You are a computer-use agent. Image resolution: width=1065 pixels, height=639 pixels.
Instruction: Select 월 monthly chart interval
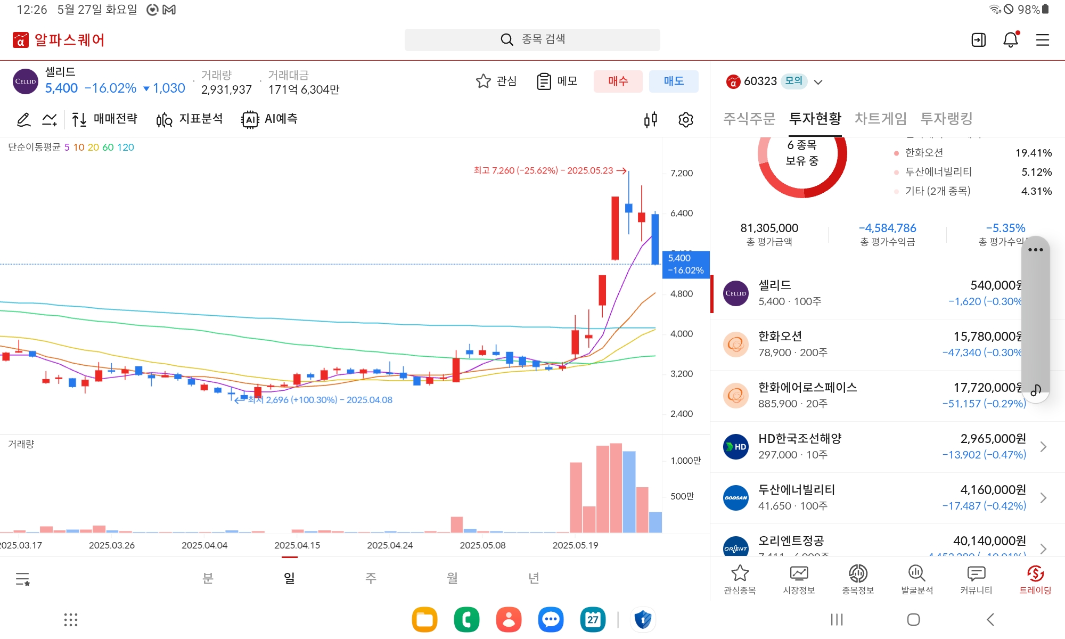[452, 578]
